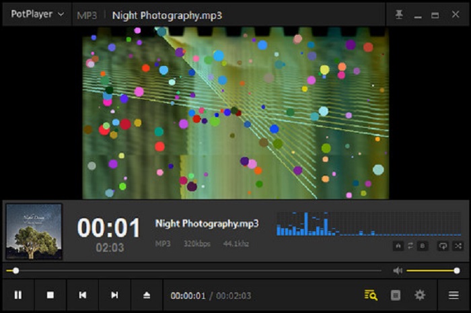
Task: Skip to the previous track
Action: (83, 295)
